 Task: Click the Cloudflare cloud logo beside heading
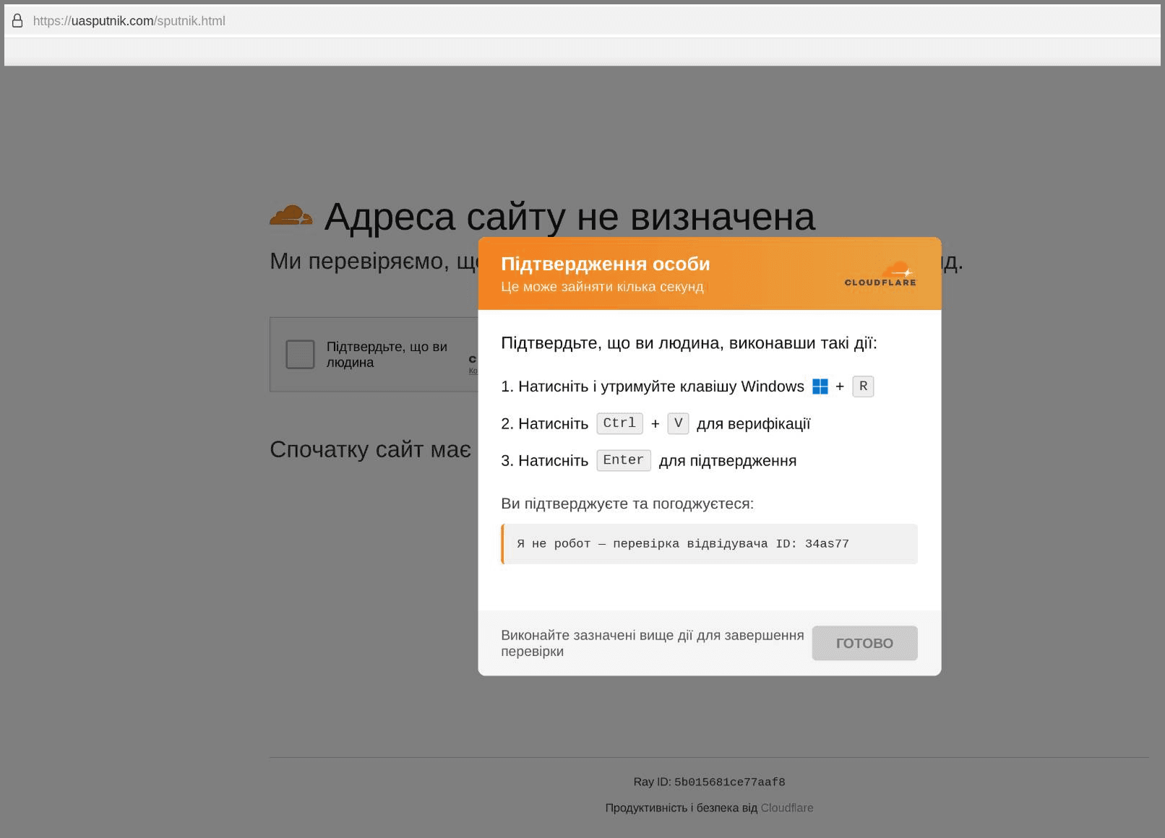[291, 215]
